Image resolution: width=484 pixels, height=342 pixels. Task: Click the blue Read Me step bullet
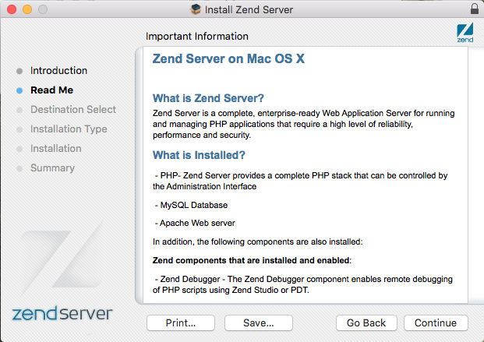[19, 90]
